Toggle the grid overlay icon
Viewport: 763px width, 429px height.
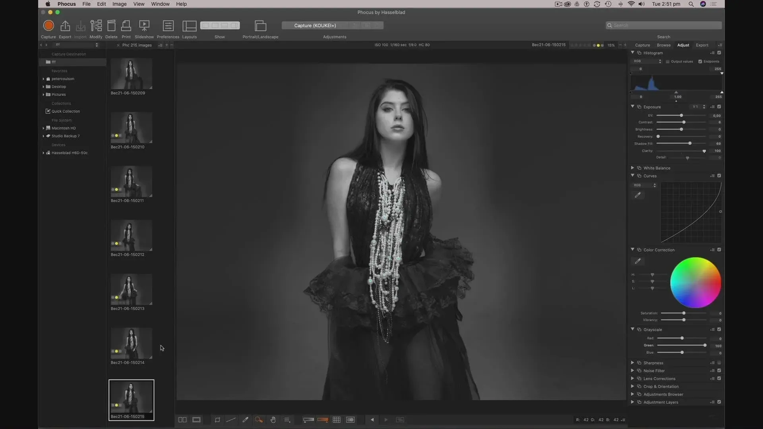[337, 420]
